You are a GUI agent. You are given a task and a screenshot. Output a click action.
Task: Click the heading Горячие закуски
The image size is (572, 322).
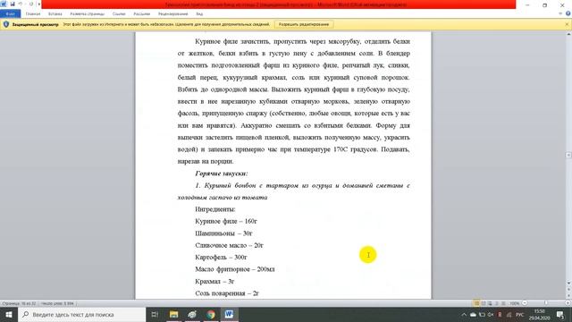pos(222,174)
